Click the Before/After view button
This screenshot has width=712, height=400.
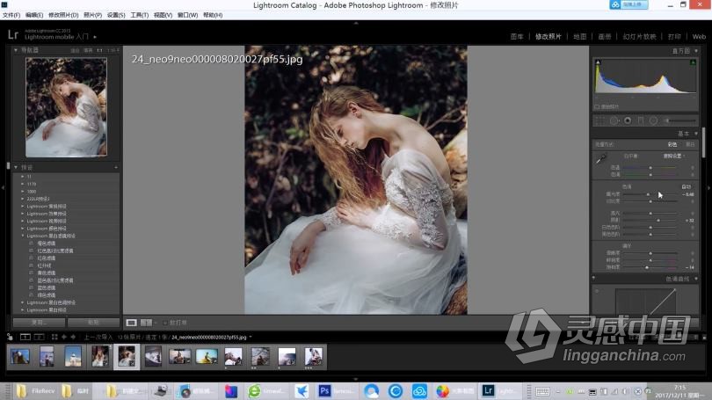(x=146, y=323)
